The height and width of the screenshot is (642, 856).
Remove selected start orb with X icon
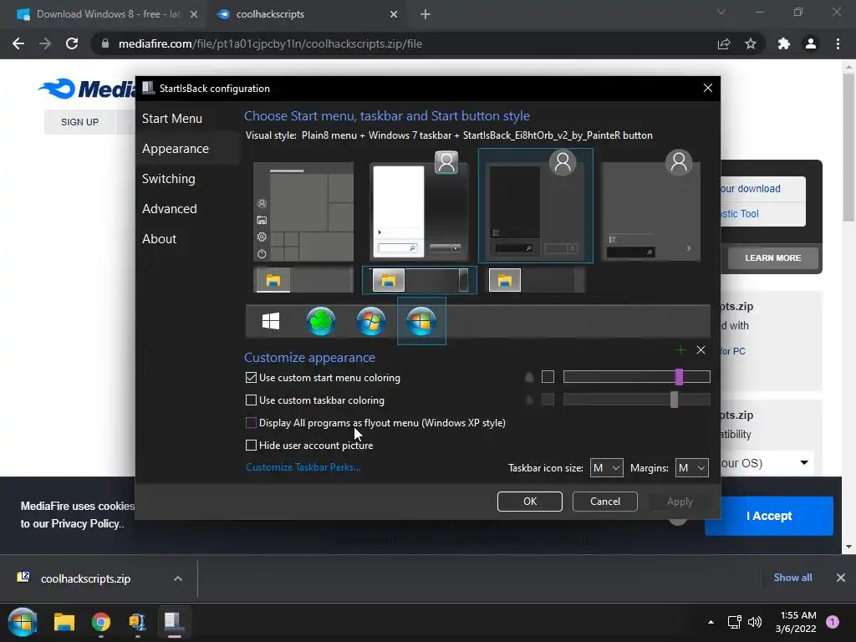(701, 350)
